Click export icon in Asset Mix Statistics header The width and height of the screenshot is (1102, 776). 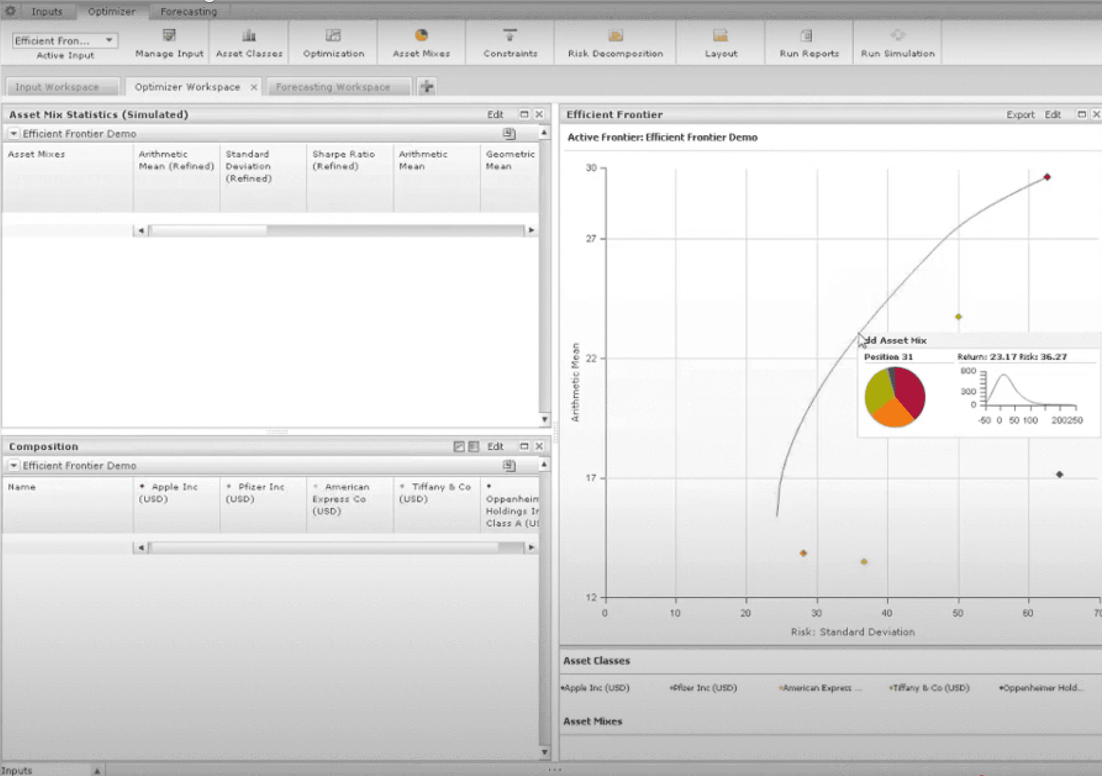(x=509, y=134)
